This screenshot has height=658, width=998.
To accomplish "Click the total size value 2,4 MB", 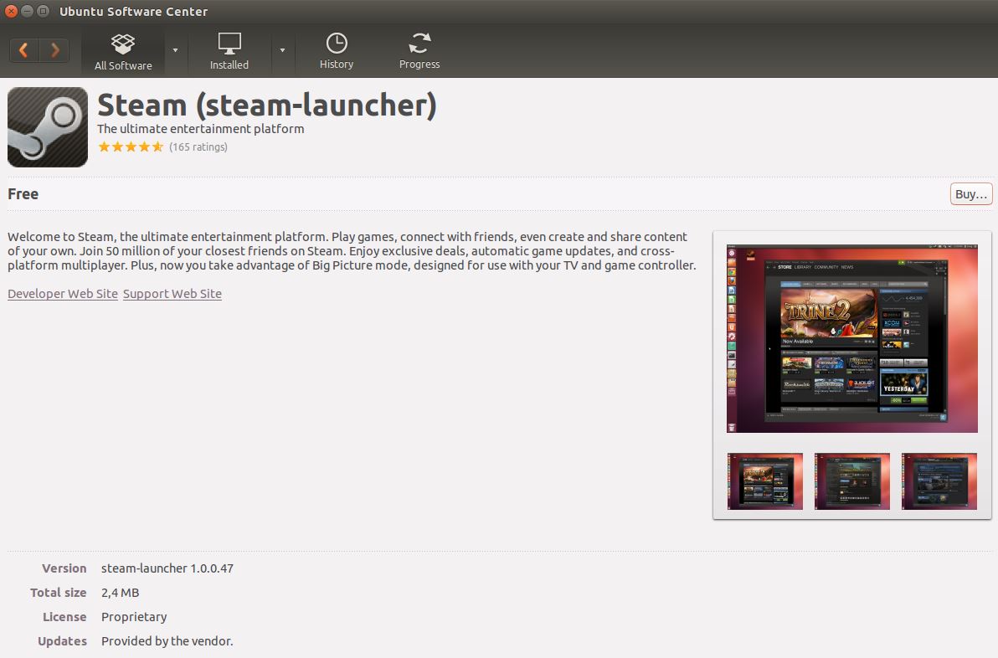I will 121,593.
